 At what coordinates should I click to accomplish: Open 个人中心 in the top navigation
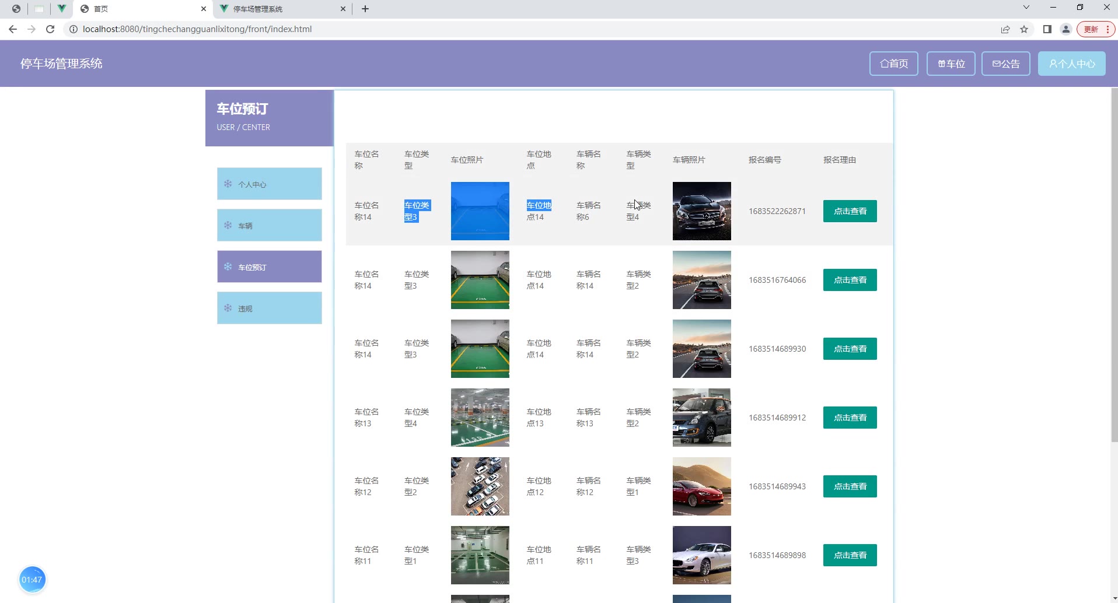tap(1071, 64)
